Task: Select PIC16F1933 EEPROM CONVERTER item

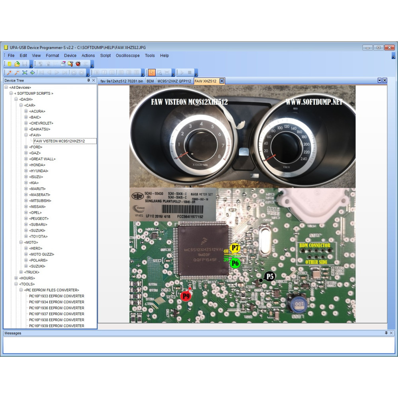Action: pos(57,296)
